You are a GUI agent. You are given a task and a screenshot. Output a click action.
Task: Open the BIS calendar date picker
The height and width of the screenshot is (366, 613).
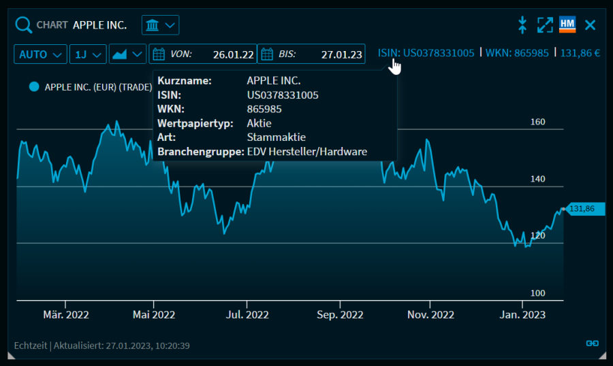pos(267,54)
